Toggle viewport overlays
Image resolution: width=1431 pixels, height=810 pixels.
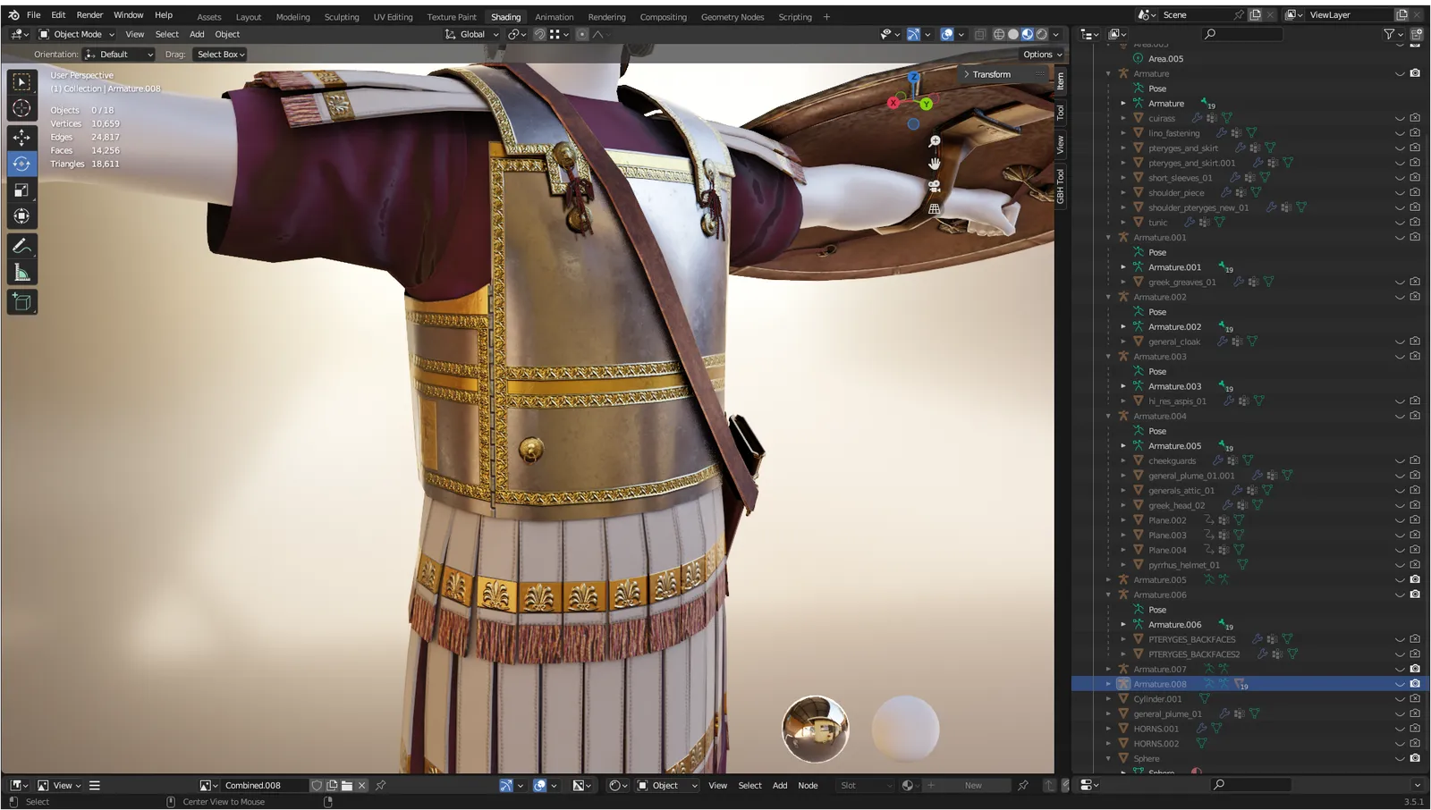(x=947, y=35)
